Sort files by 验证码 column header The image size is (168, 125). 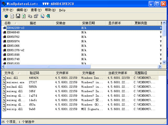pos(40,73)
